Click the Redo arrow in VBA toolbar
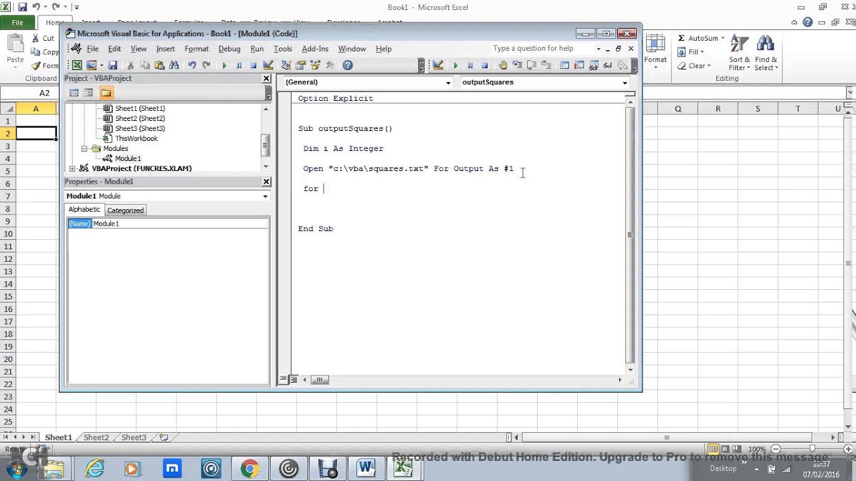Screen dimensions: 856x481 pos(206,65)
